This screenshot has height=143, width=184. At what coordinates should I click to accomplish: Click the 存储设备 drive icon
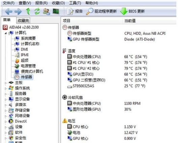coord(11,110)
